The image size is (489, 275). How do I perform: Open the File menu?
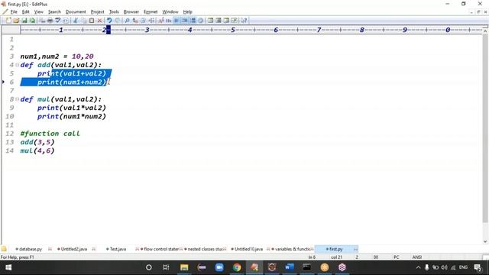click(14, 12)
